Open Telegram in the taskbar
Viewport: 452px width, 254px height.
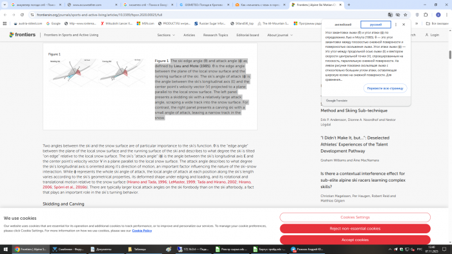point(307,249)
